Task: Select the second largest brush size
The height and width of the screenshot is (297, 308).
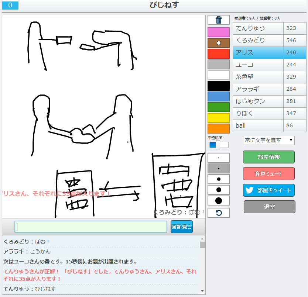Action: pyautogui.click(x=219, y=190)
